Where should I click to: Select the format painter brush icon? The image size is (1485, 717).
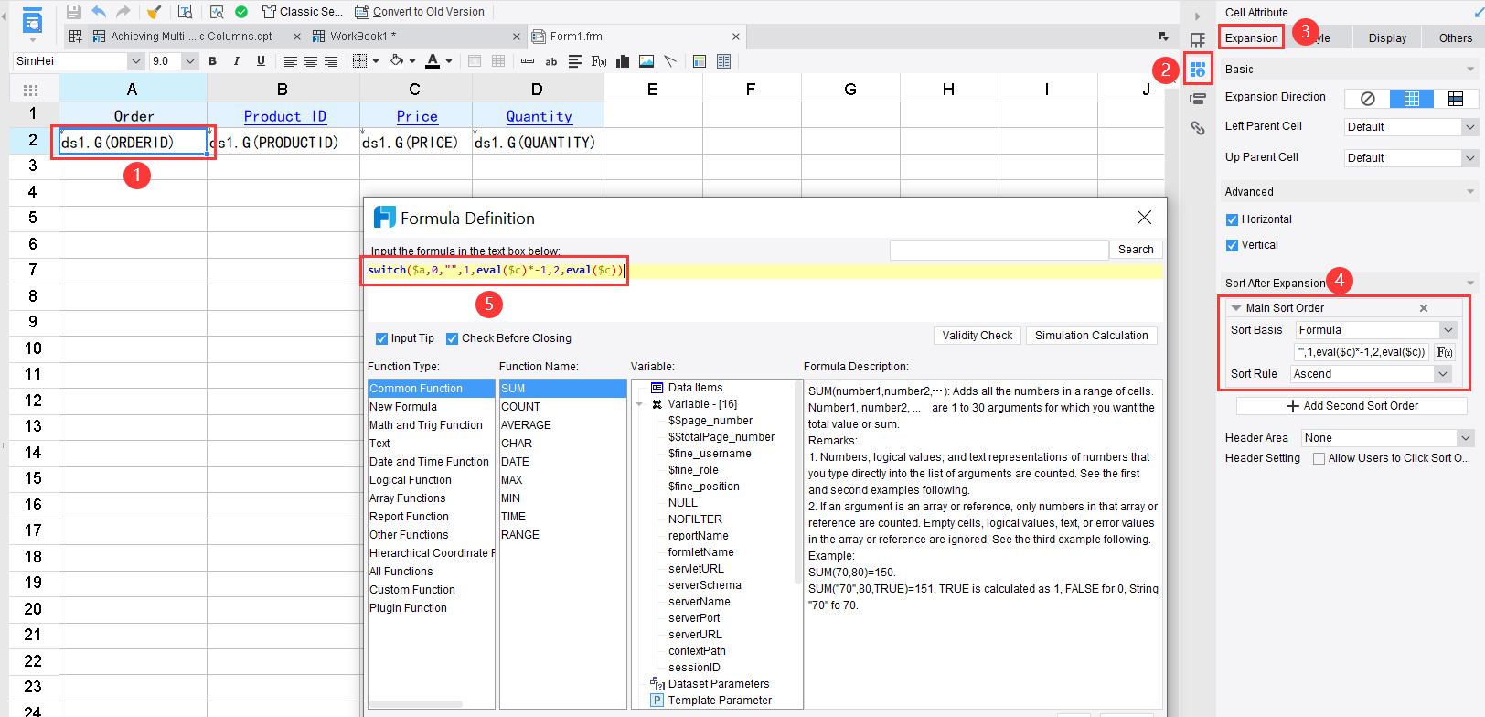154,12
